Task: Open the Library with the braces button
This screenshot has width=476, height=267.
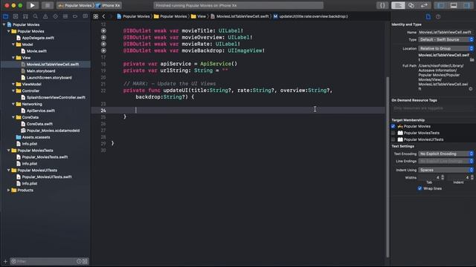Action: 382,5
